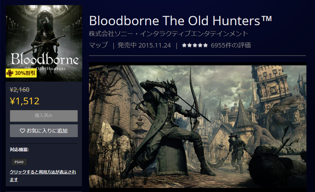Click the discounted price ¥1,512
315x192 pixels.
(x=24, y=101)
